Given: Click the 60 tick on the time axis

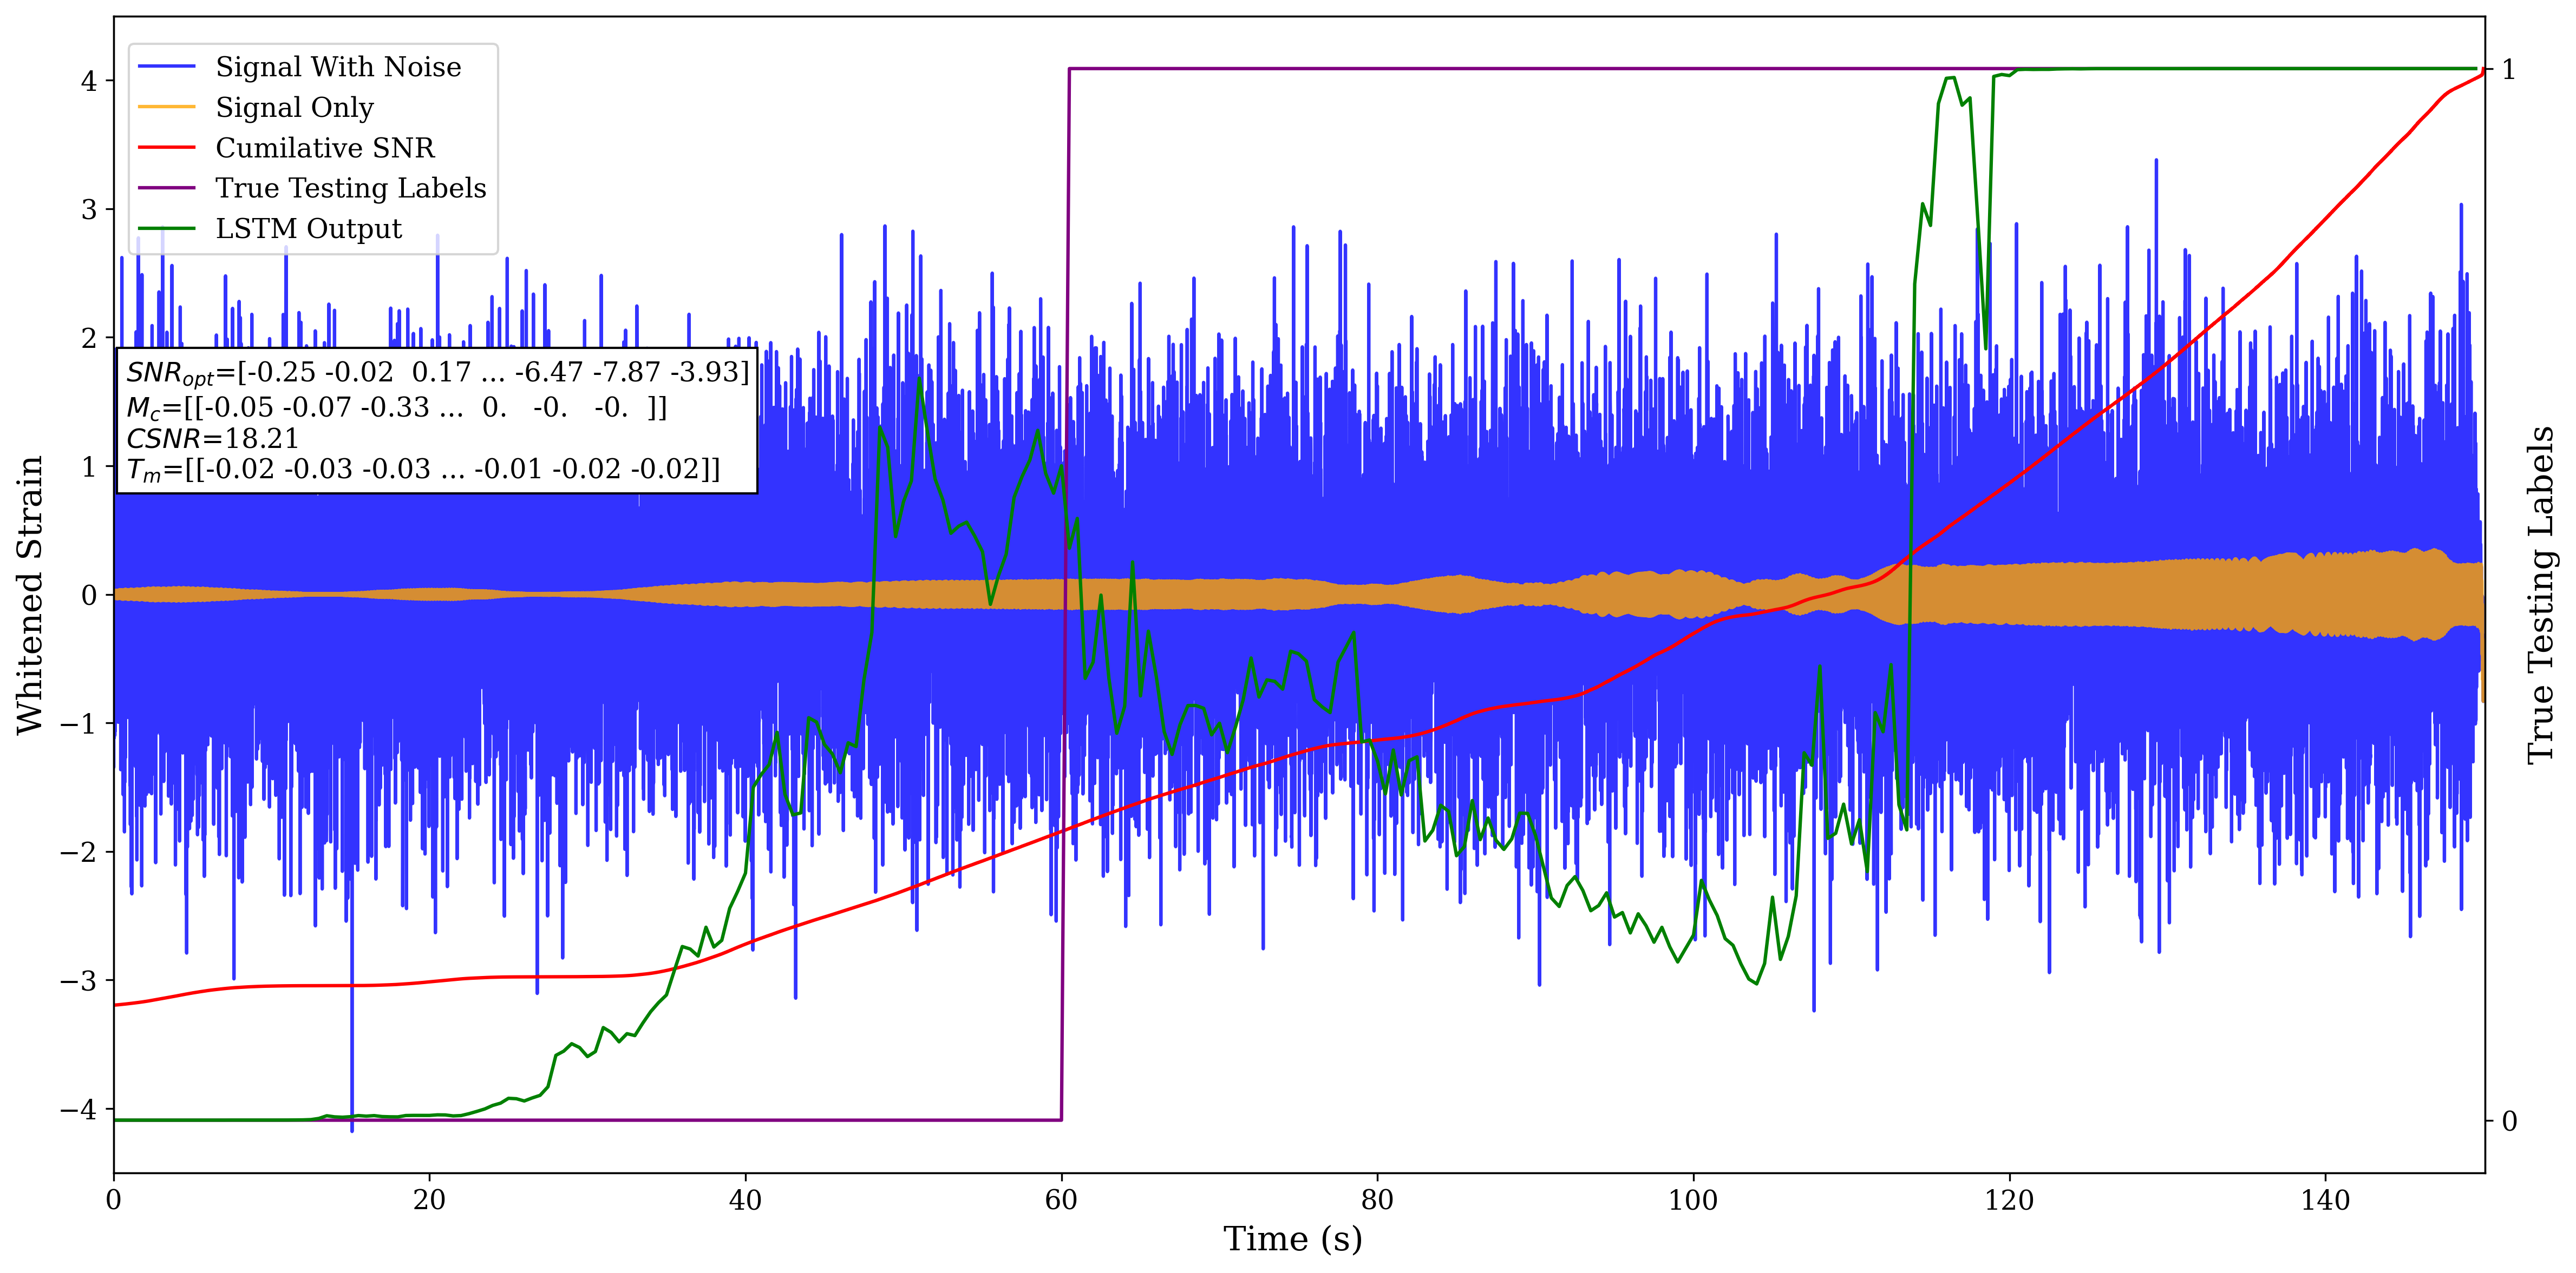Looking at the screenshot, I should pos(1061,1199).
